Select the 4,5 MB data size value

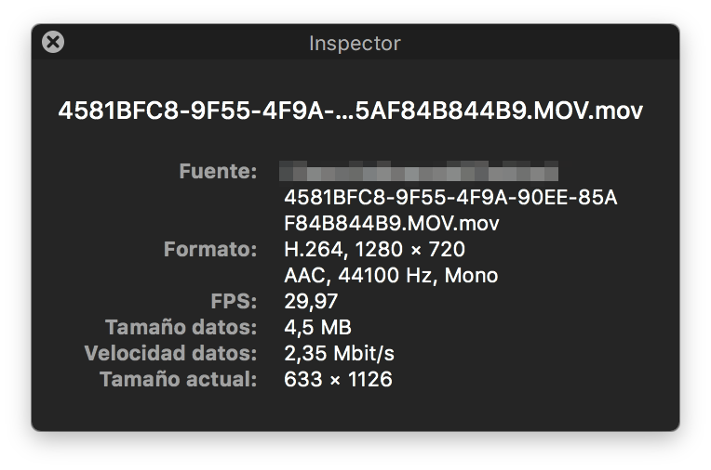click(x=317, y=328)
